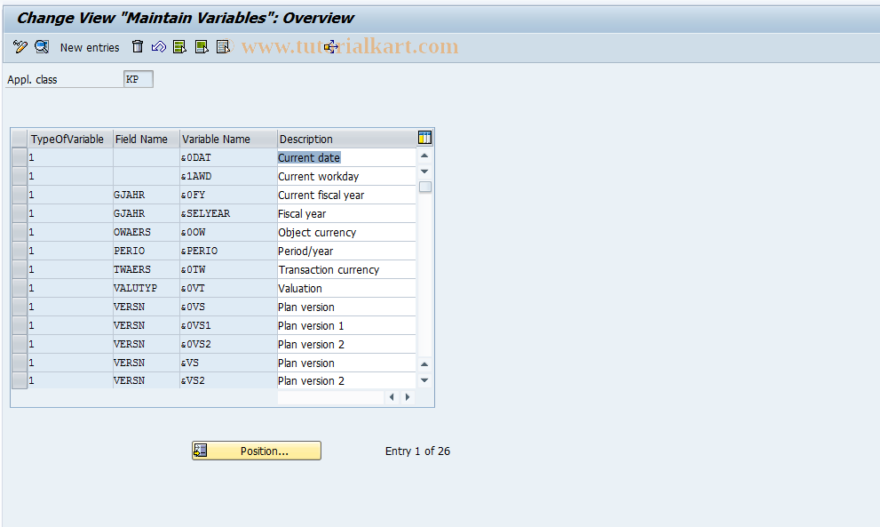The width and height of the screenshot is (880, 527).
Task: Select row selector for &1AWD
Action: pyautogui.click(x=20, y=176)
